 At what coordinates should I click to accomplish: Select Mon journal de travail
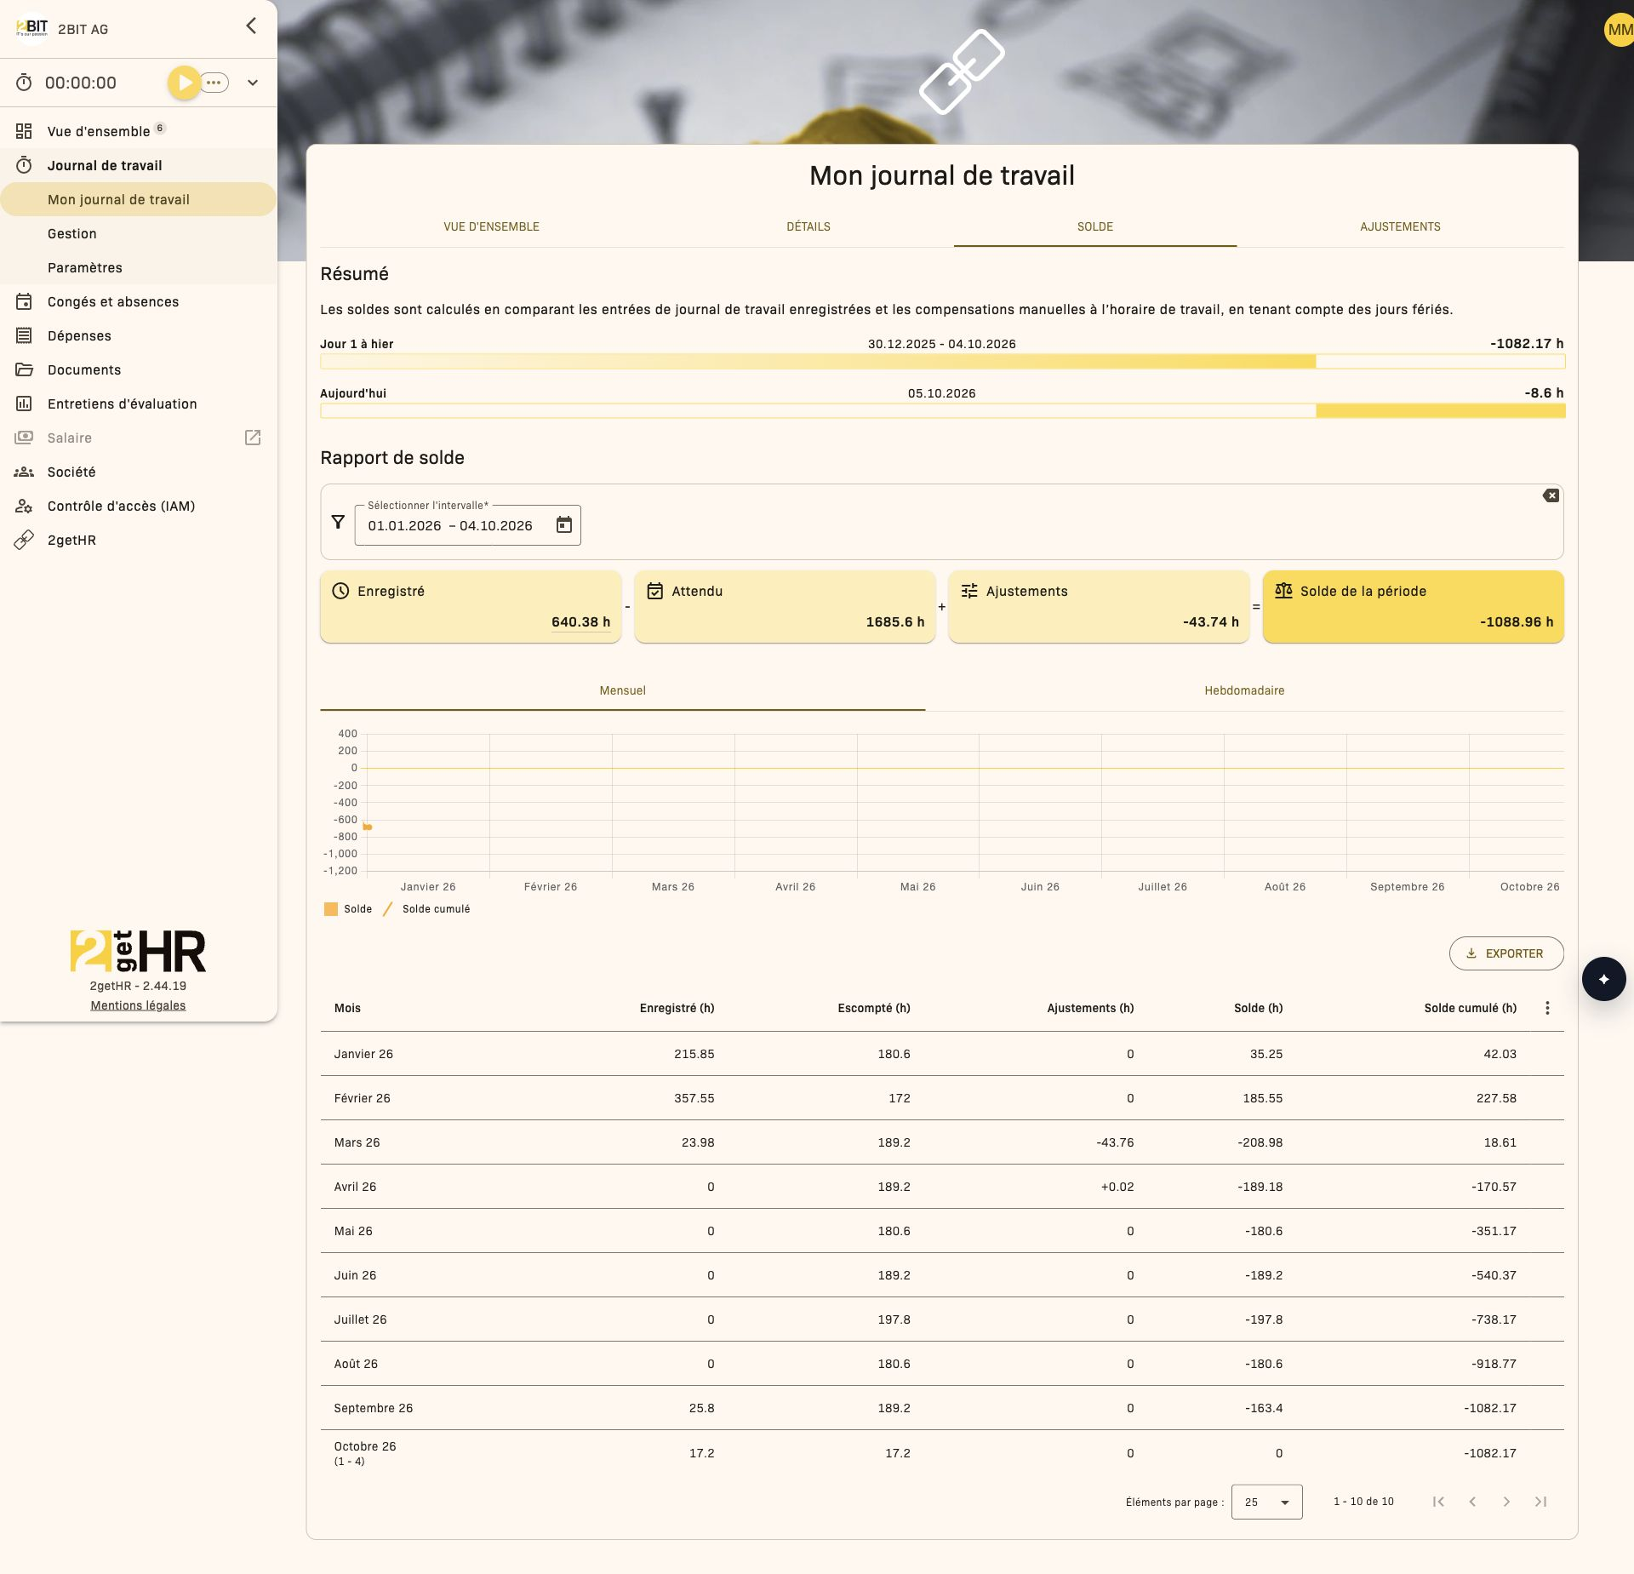click(x=139, y=199)
